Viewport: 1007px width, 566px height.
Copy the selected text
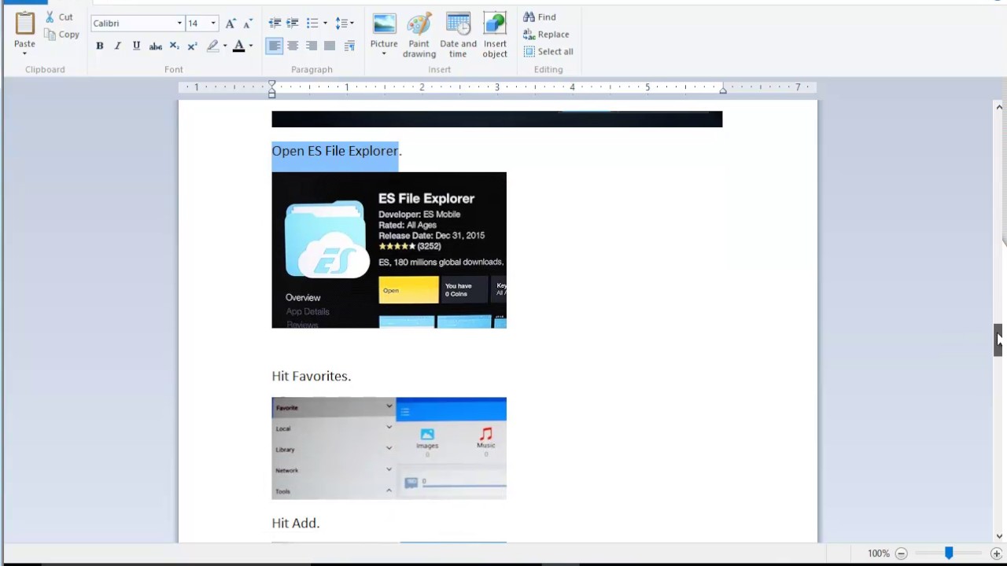pos(61,34)
